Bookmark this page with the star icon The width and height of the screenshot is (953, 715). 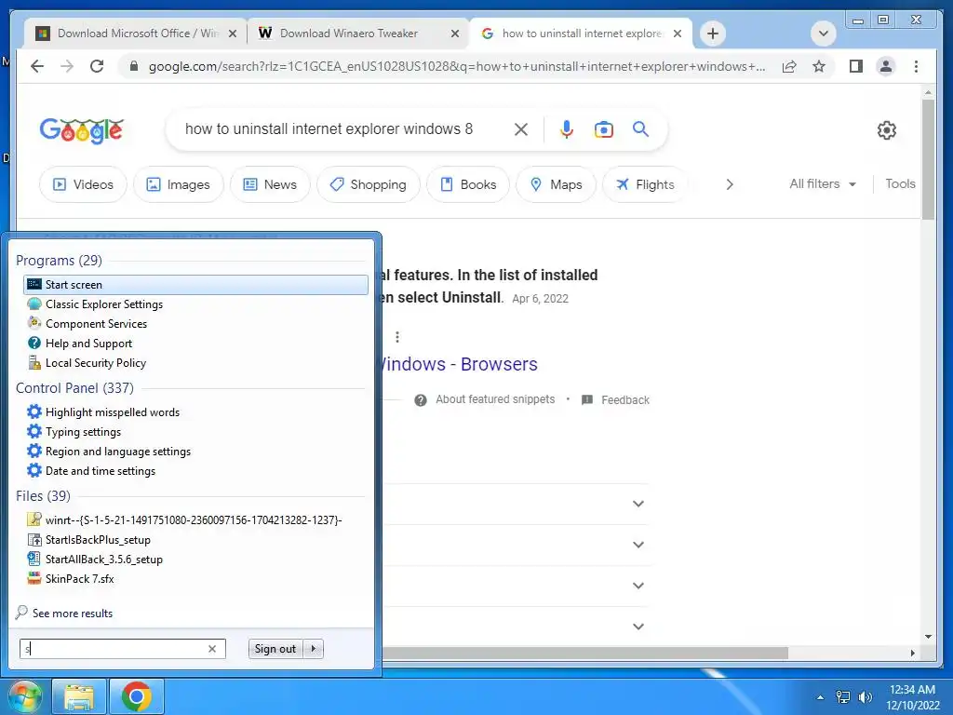[x=819, y=66]
